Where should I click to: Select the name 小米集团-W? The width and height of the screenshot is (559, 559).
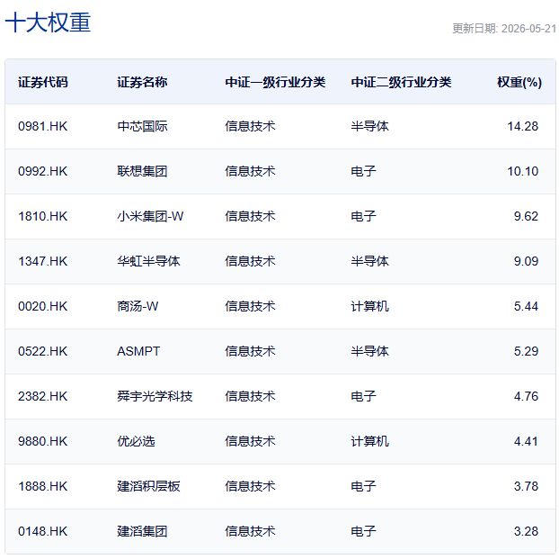tap(150, 216)
